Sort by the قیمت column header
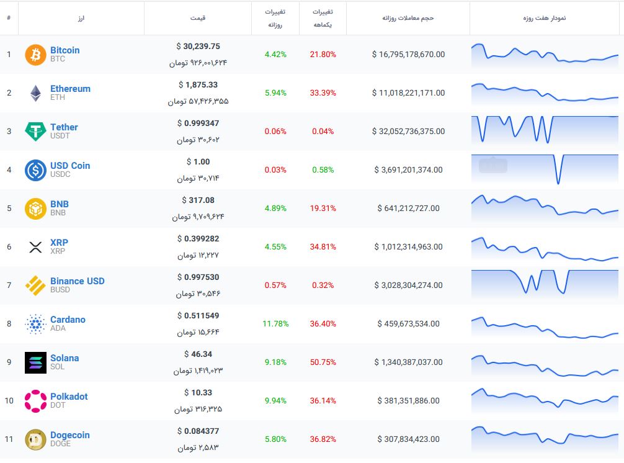The height and width of the screenshot is (463, 624). point(198,18)
